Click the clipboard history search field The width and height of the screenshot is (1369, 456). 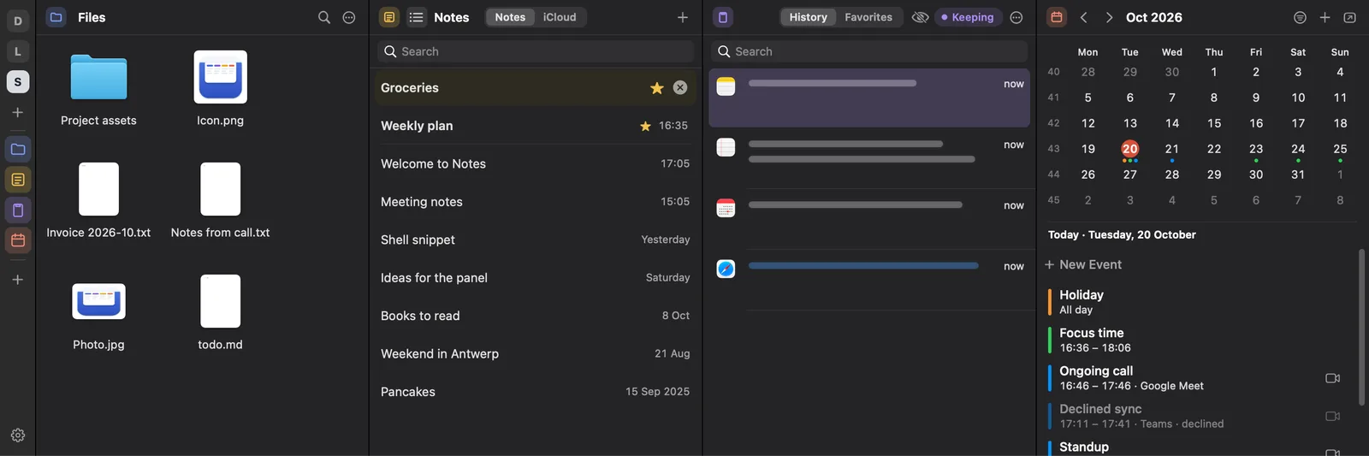869,51
